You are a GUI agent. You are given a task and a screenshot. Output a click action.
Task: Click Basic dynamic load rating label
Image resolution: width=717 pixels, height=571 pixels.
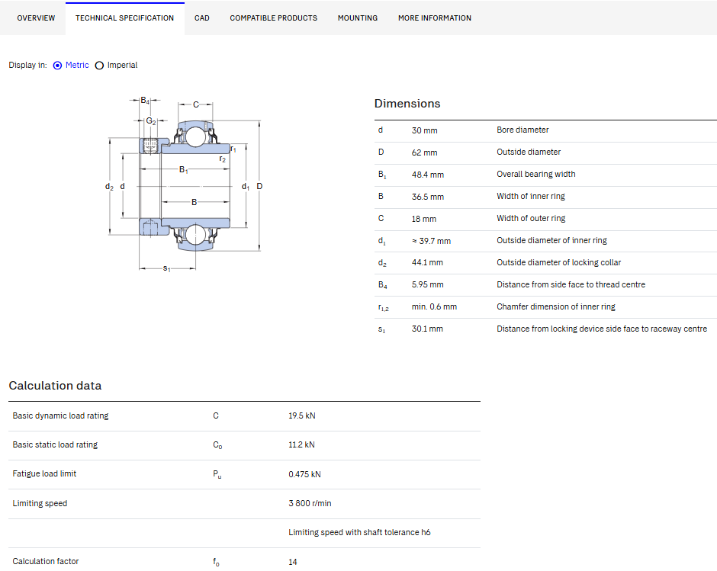(x=60, y=415)
